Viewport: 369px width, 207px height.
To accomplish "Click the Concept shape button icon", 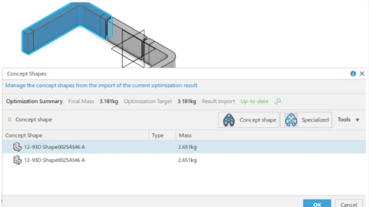I will tap(229, 120).
